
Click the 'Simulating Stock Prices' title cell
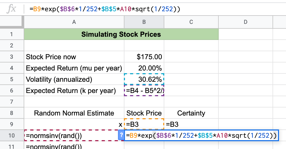[121, 34]
